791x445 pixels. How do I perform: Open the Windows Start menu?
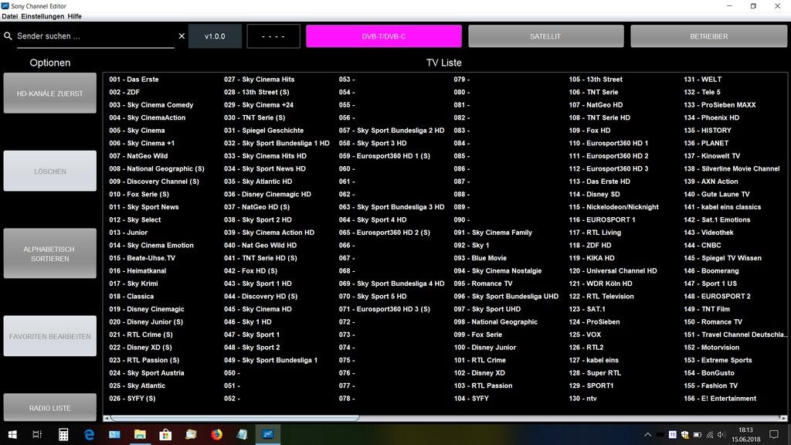(12, 434)
